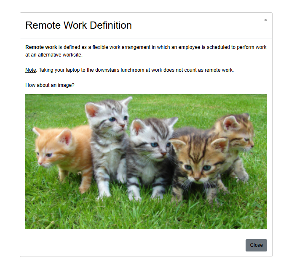
Task: Click the grass at the photo's bottom
Action: click(x=146, y=216)
